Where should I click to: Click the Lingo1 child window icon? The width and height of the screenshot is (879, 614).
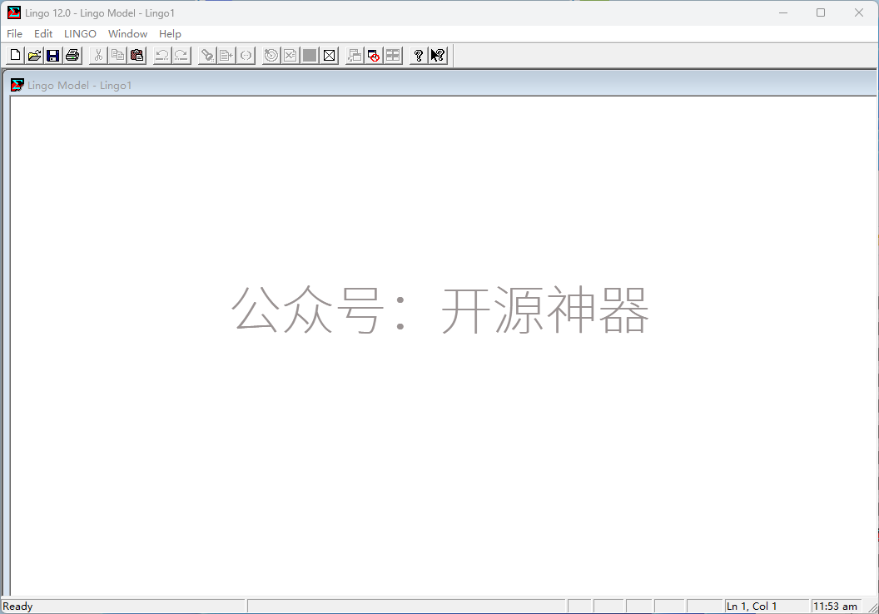pos(17,85)
